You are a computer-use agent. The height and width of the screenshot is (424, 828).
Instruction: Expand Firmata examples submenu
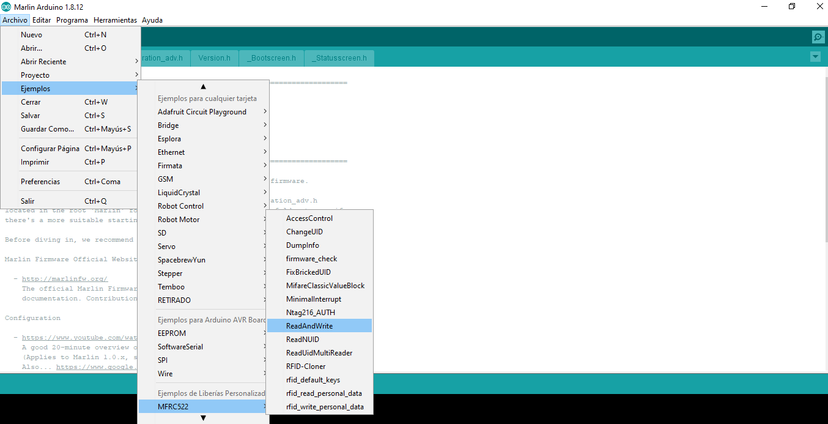204,166
